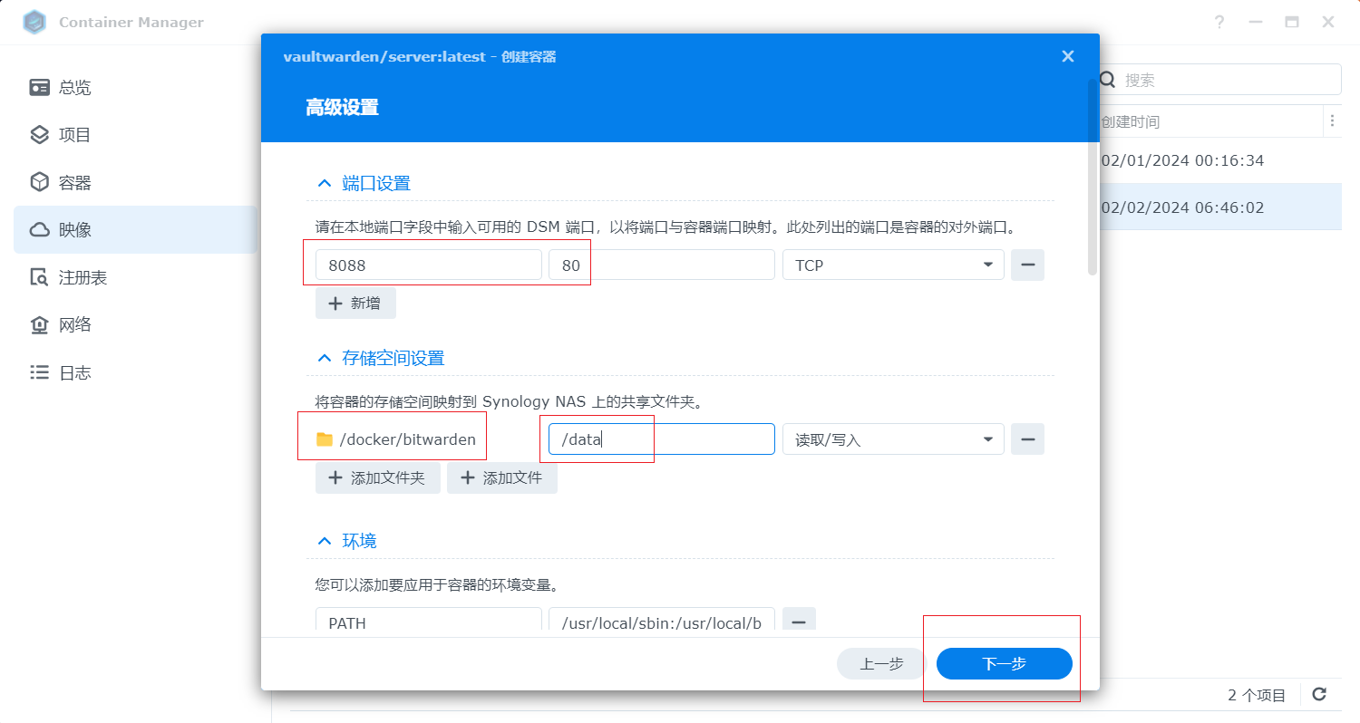
Task: Select the row dated 02/01/2024 00:16:34
Action: point(1220,160)
